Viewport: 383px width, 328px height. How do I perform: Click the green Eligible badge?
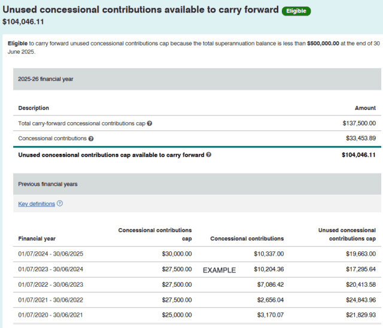296,11
